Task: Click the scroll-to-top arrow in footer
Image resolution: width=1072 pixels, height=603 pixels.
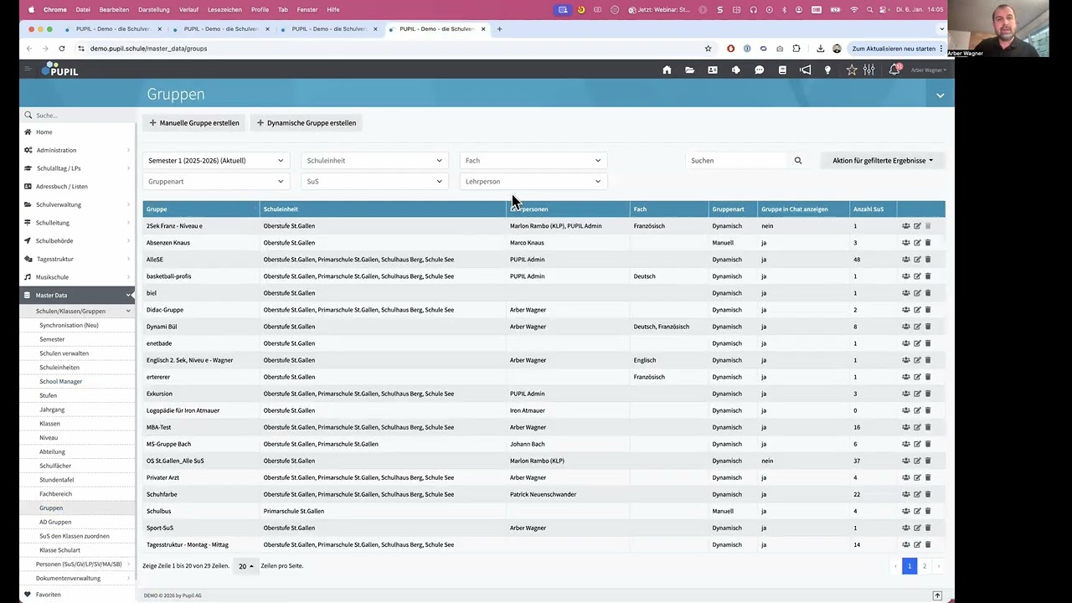Action: (937, 595)
